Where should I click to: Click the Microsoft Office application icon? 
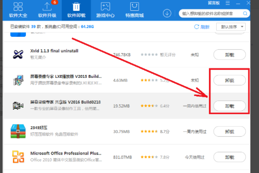pos(18,157)
